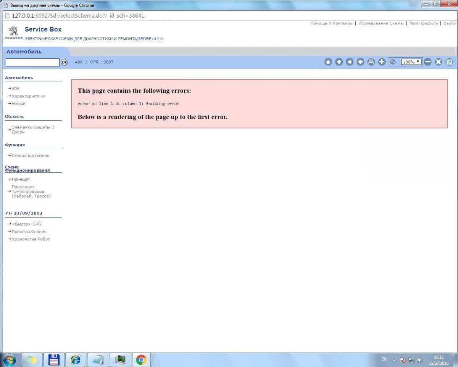The height and width of the screenshot is (367, 458).
Task: Fit schema to window icon
Action: tap(438, 62)
